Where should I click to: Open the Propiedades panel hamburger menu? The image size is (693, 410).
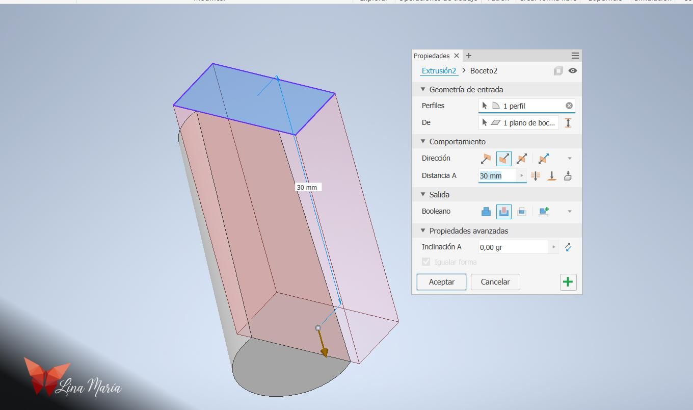coord(575,56)
